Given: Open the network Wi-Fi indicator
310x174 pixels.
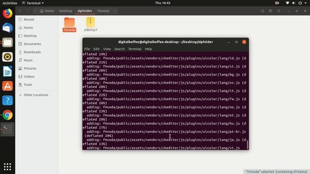Looking at the screenshot, I should [287, 3].
